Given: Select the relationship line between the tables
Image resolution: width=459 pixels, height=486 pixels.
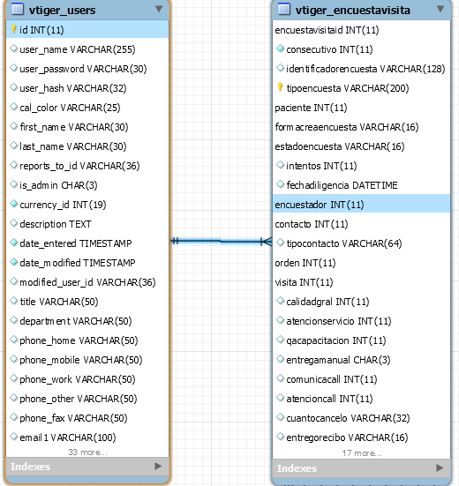Looking at the screenshot, I should (x=222, y=241).
